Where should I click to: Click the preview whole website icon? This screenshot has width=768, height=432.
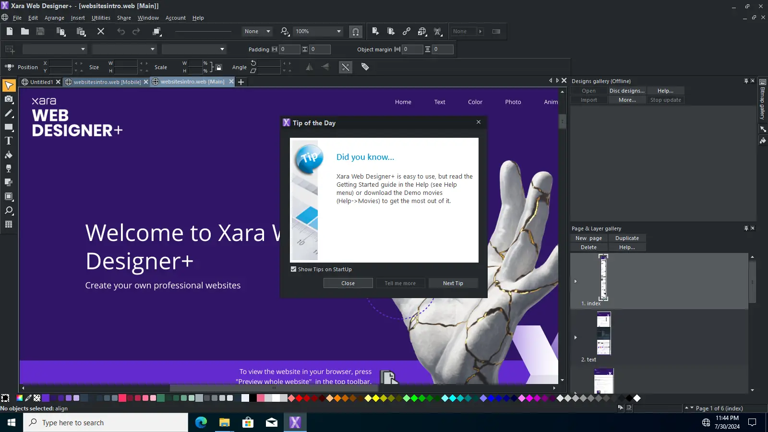pyautogui.click(x=391, y=31)
